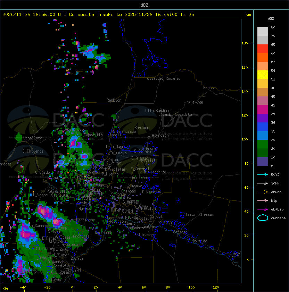Click the cyan 50YD arrow in legend
The width and height of the screenshot is (289, 292).
[x=263, y=175]
